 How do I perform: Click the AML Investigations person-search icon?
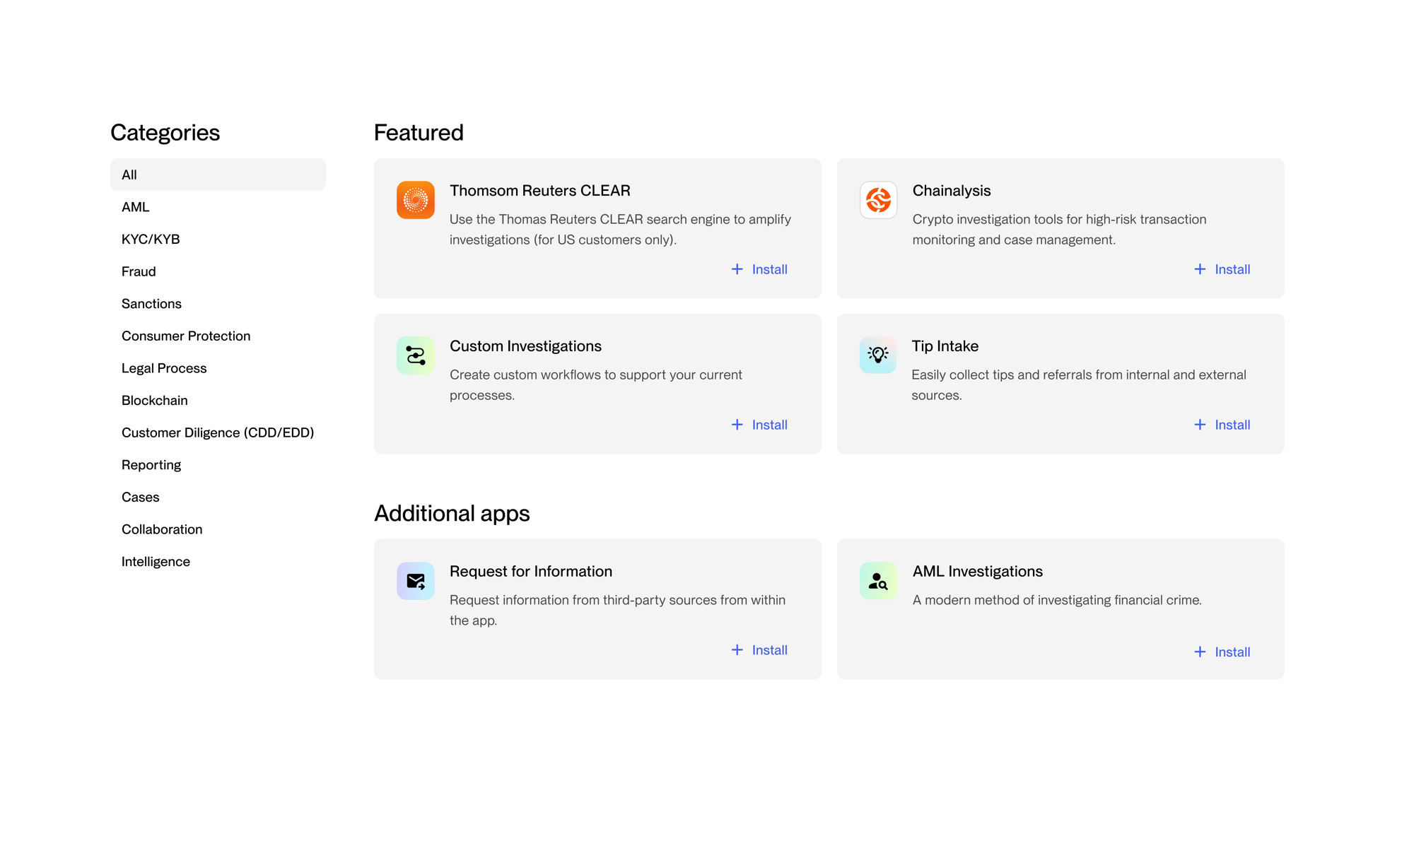pyautogui.click(x=878, y=581)
